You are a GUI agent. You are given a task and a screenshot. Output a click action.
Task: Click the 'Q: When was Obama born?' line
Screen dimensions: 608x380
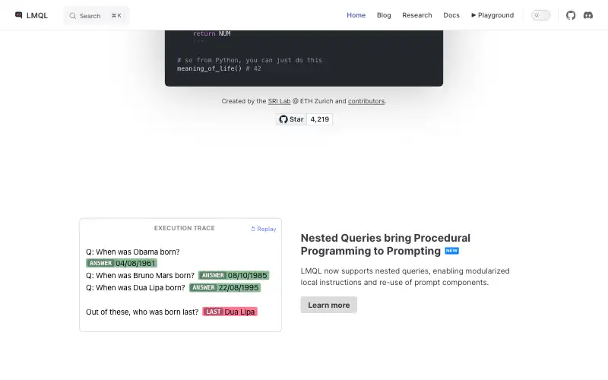(132, 252)
